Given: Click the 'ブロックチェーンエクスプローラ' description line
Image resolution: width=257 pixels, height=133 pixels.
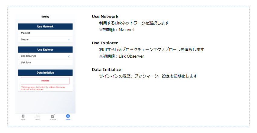Looking at the screenshot, I should [151, 49].
